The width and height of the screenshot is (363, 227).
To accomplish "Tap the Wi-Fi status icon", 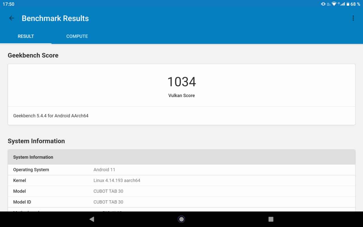I will 334,4.
